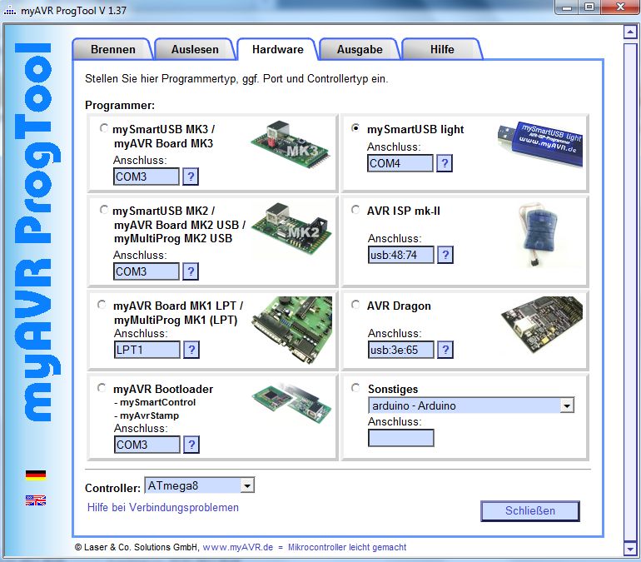Click the myAVR ProgTool title bar icon
Image resolution: width=641 pixels, height=562 pixels.
click(10, 11)
